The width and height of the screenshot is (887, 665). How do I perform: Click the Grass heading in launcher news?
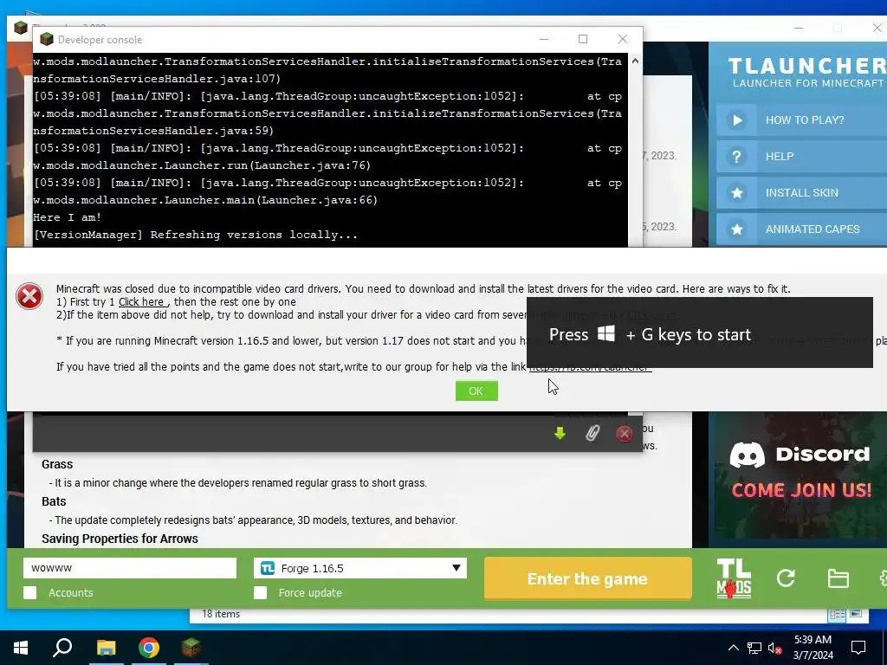click(57, 464)
